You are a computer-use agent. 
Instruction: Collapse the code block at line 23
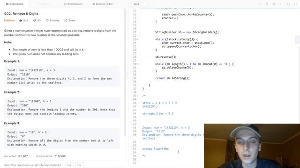138,39
